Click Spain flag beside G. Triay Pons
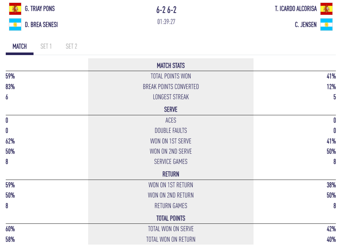This screenshot has width=341, height=251. (x=15, y=9)
